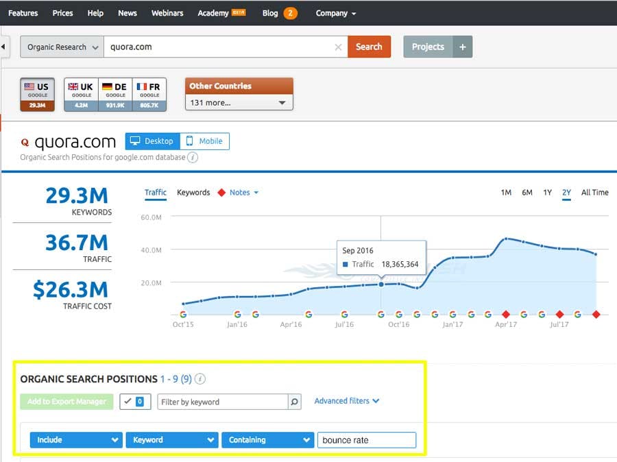Set chart range to 6M
Image resolution: width=617 pixels, height=462 pixels.
pos(527,193)
